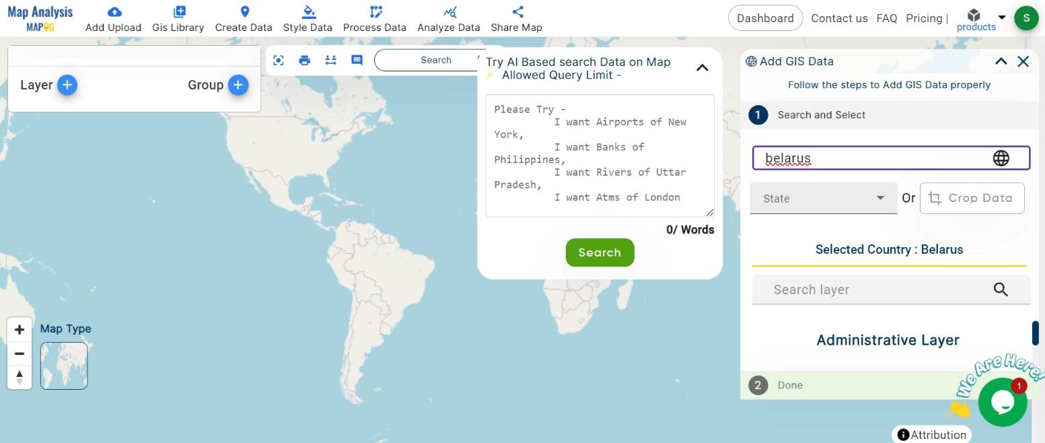
Task: Zoom in the map with plus
Action: (x=20, y=329)
